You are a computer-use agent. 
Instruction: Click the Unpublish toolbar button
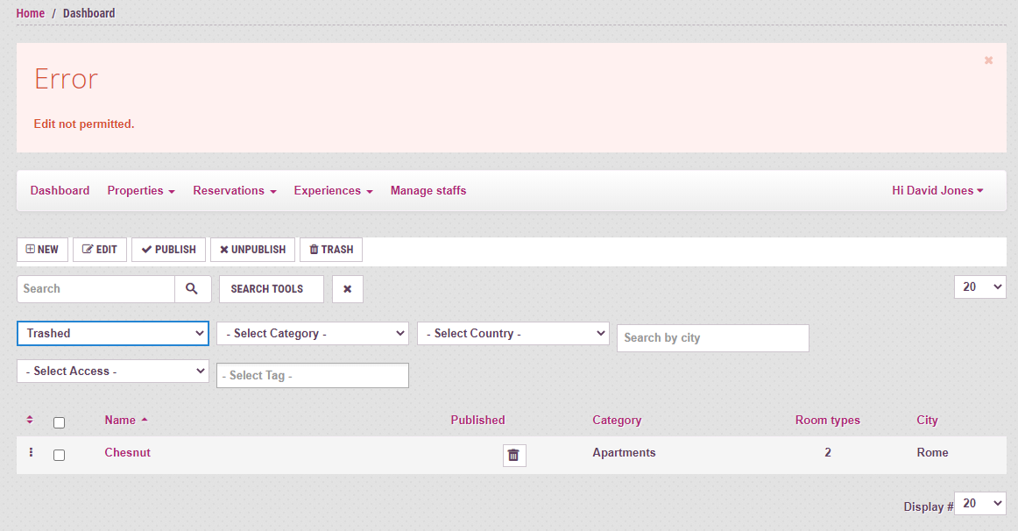pos(252,250)
